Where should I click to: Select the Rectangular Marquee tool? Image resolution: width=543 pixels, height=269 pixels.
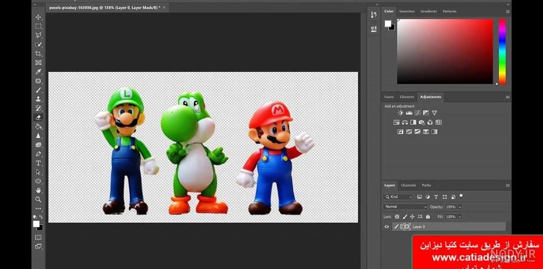[39, 27]
